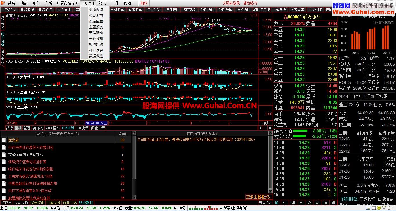The image size is (396, 211).
Task: Choose 今日盘前 from the dropdown menu
Action: 96,15
